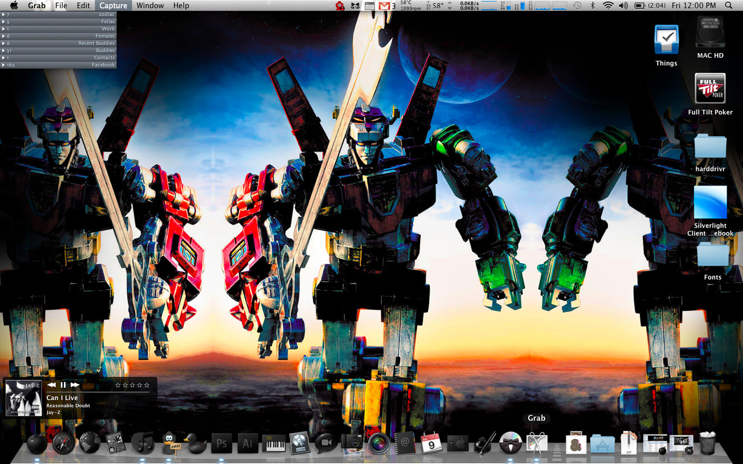
Task: Open Illustrator from the Dock
Action: coord(248,443)
